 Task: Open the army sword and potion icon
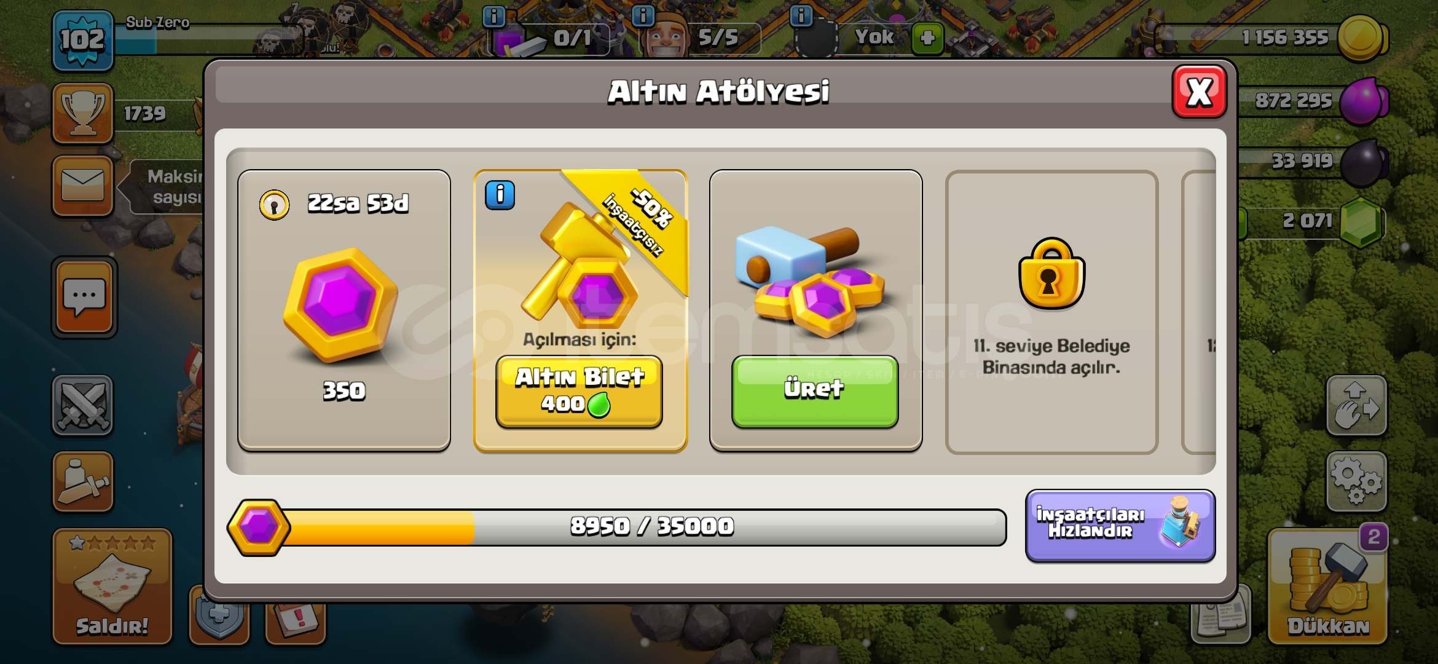[83, 481]
